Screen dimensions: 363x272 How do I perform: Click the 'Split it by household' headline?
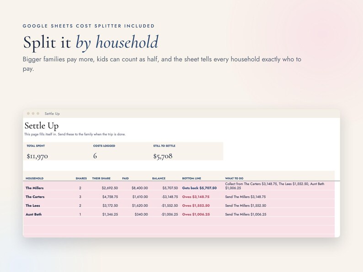[x=91, y=42]
